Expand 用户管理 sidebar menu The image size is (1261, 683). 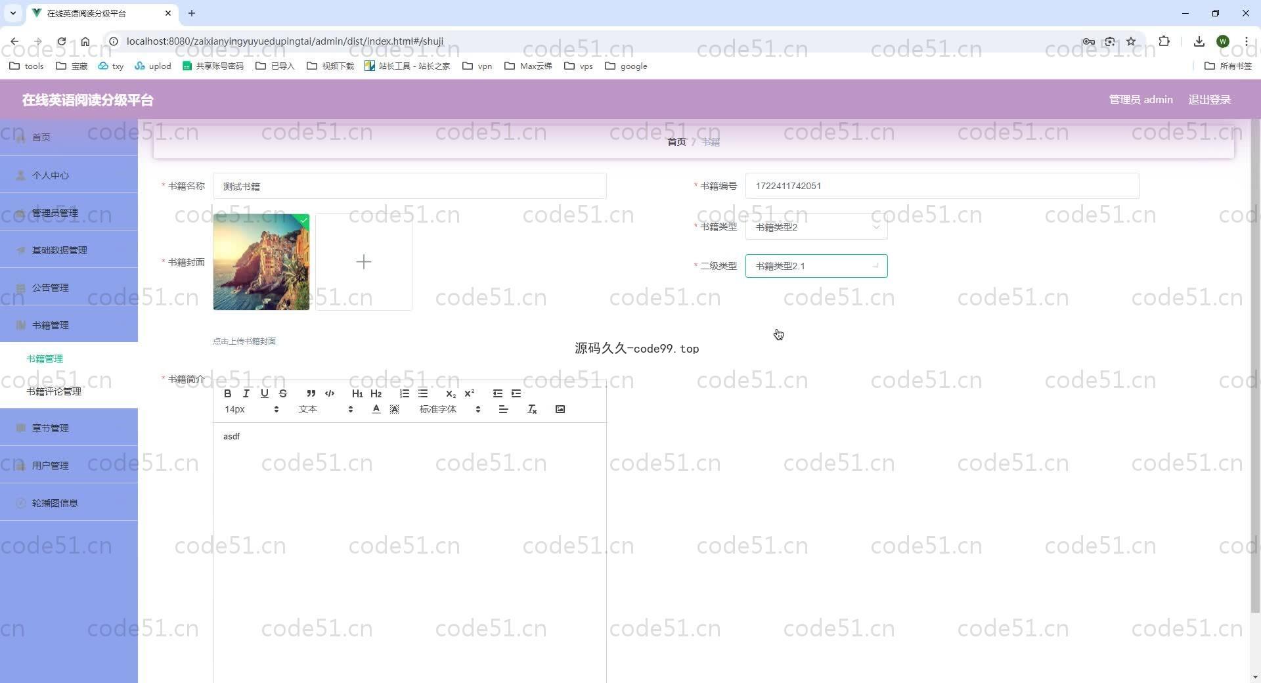click(x=69, y=466)
